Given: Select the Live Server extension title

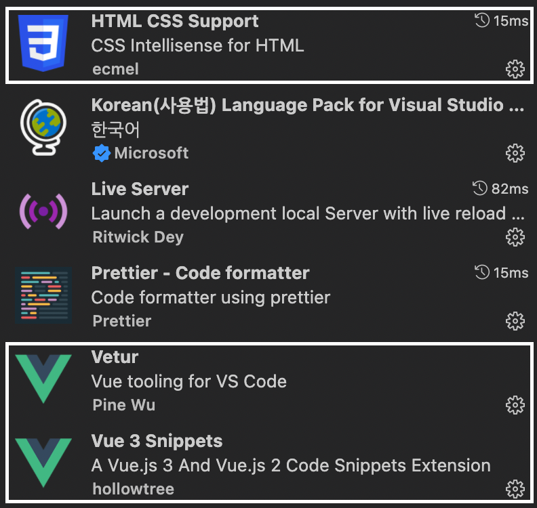Looking at the screenshot, I should coord(140,189).
